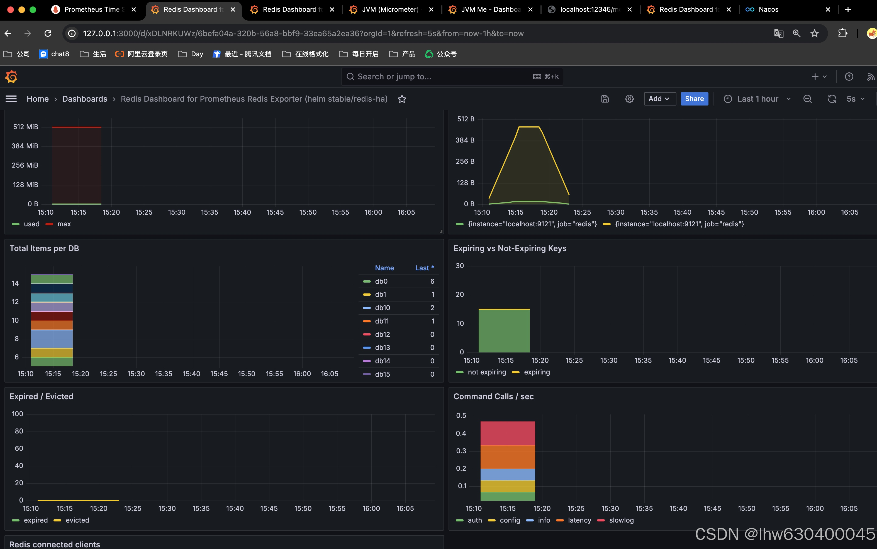Screen dimensions: 877x549
Task: Open the Last 1 hour time picker
Action: point(757,99)
